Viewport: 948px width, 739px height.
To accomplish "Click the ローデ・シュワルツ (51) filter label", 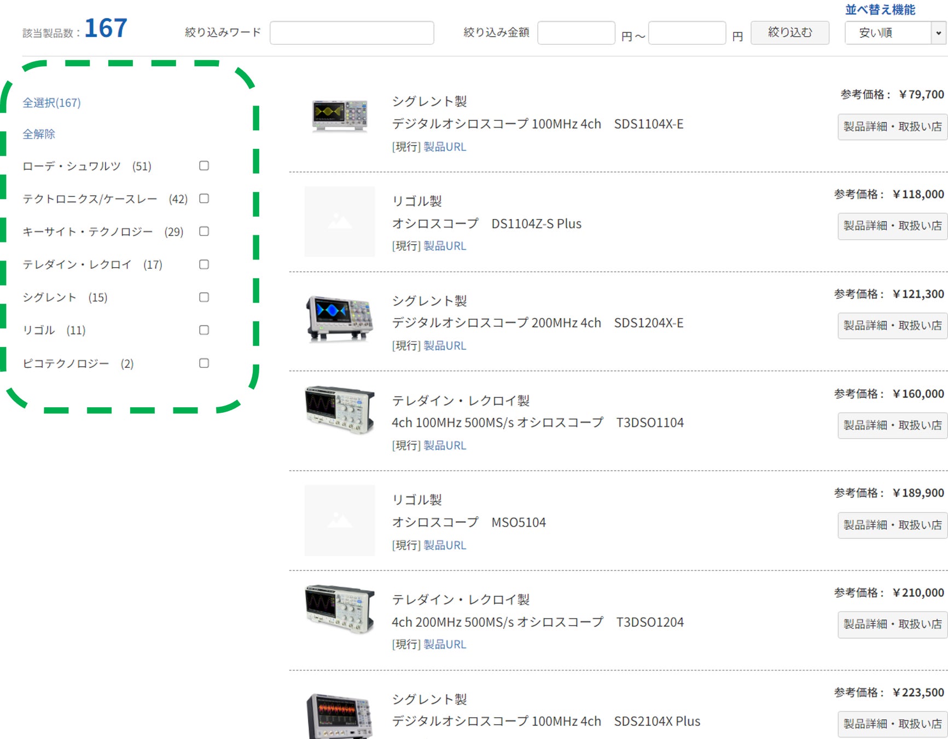I will click(x=87, y=166).
